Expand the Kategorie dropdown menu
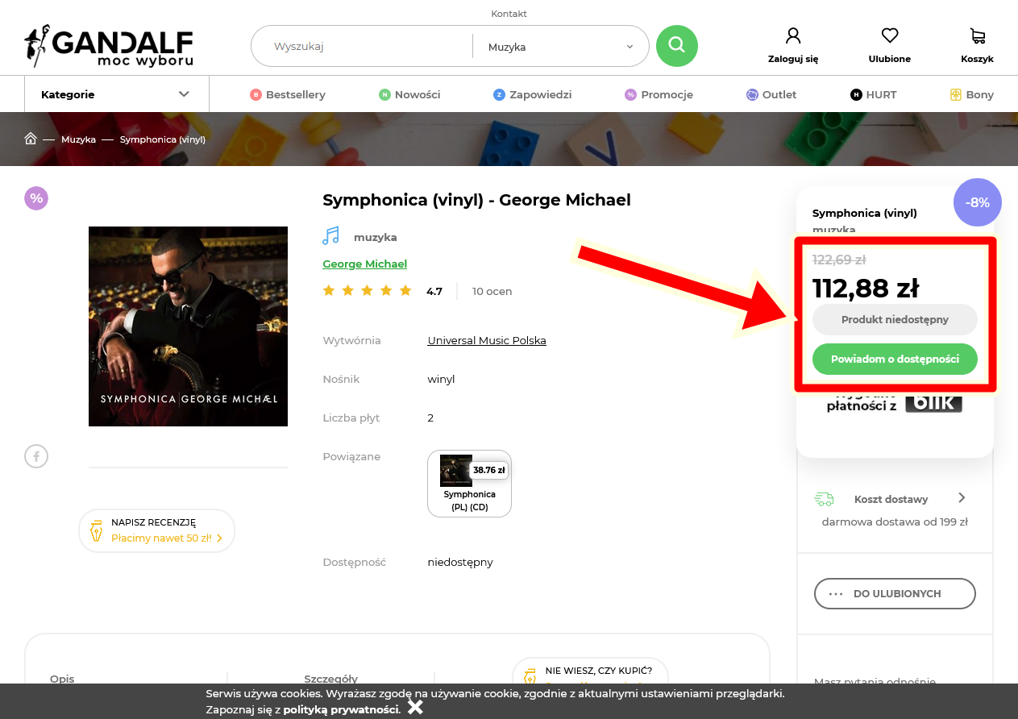Viewport: 1018px width, 719px height. click(x=116, y=94)
